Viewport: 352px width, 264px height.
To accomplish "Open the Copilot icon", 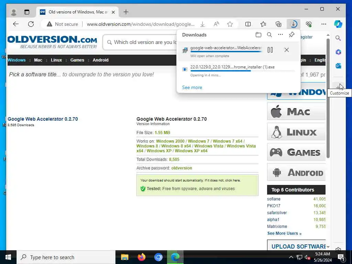I will (338, 24).
